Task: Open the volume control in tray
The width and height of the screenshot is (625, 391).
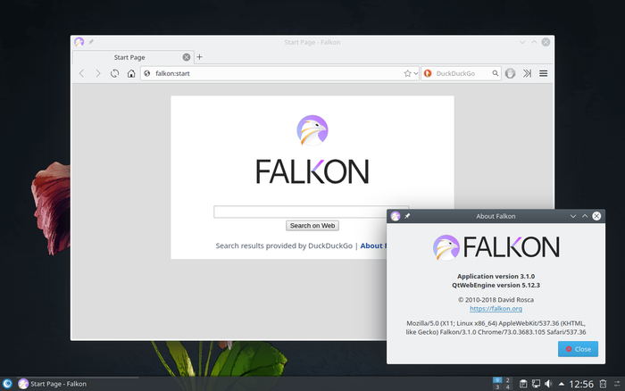Action: tap(548, 384)
